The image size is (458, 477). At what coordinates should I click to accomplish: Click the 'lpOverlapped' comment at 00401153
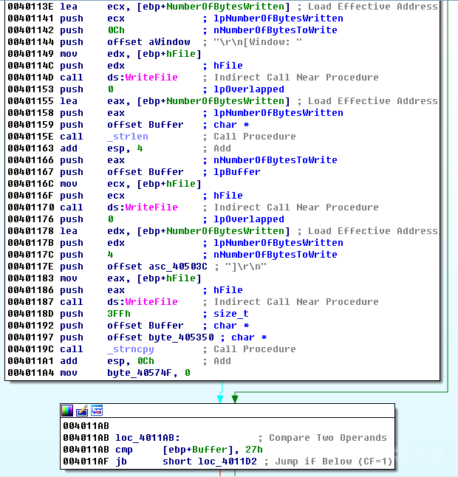click(x=249, y=89)
